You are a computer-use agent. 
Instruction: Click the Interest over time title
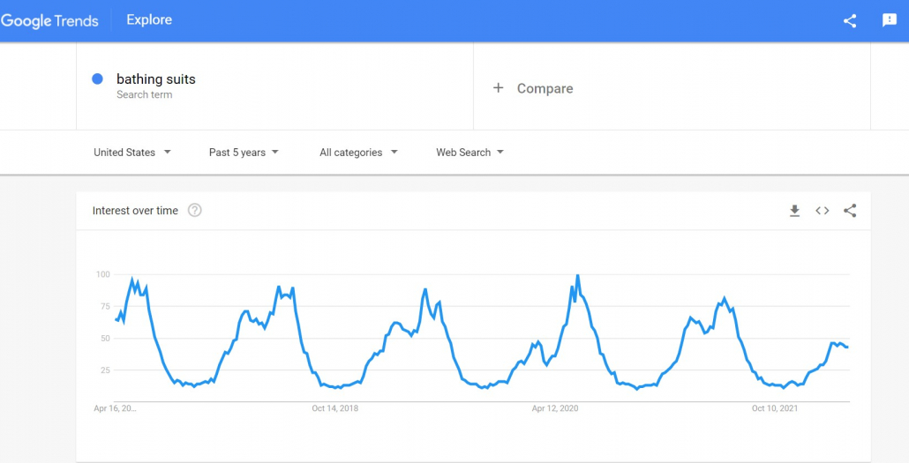(x=135, y=211)
